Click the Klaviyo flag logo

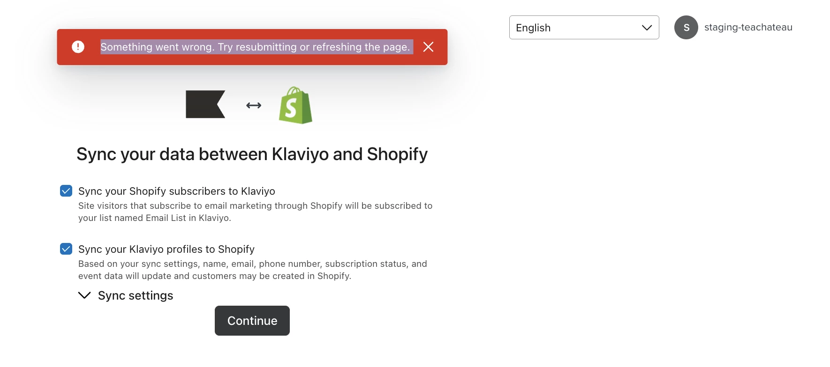pyautogui.click(x=205, y=104)
